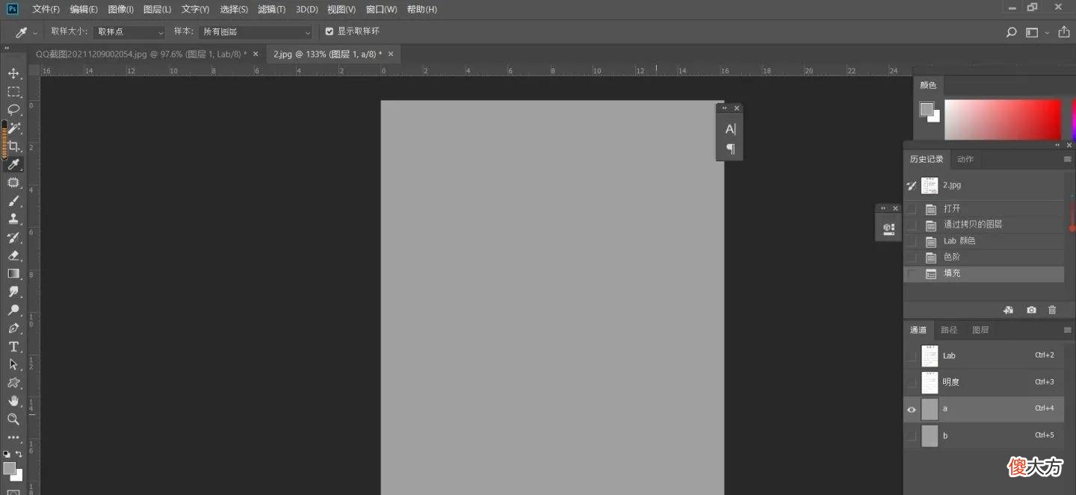Show the Lab channel visibility box

tap(912, 356)
